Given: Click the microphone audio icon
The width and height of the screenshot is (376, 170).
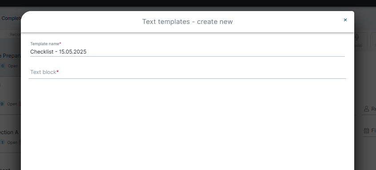Looking at the screenshot, I should pyautogui.click(x=357, y=37).
